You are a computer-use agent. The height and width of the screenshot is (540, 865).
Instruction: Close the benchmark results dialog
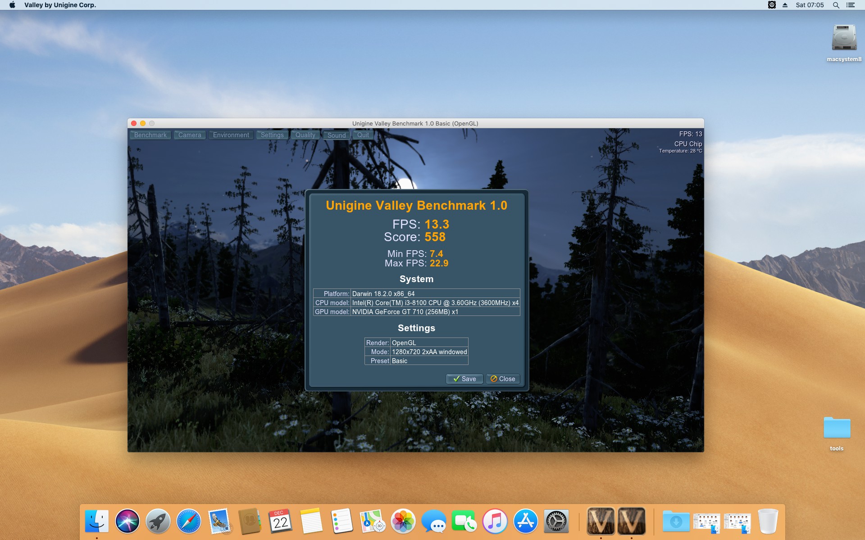pos(503,379)
